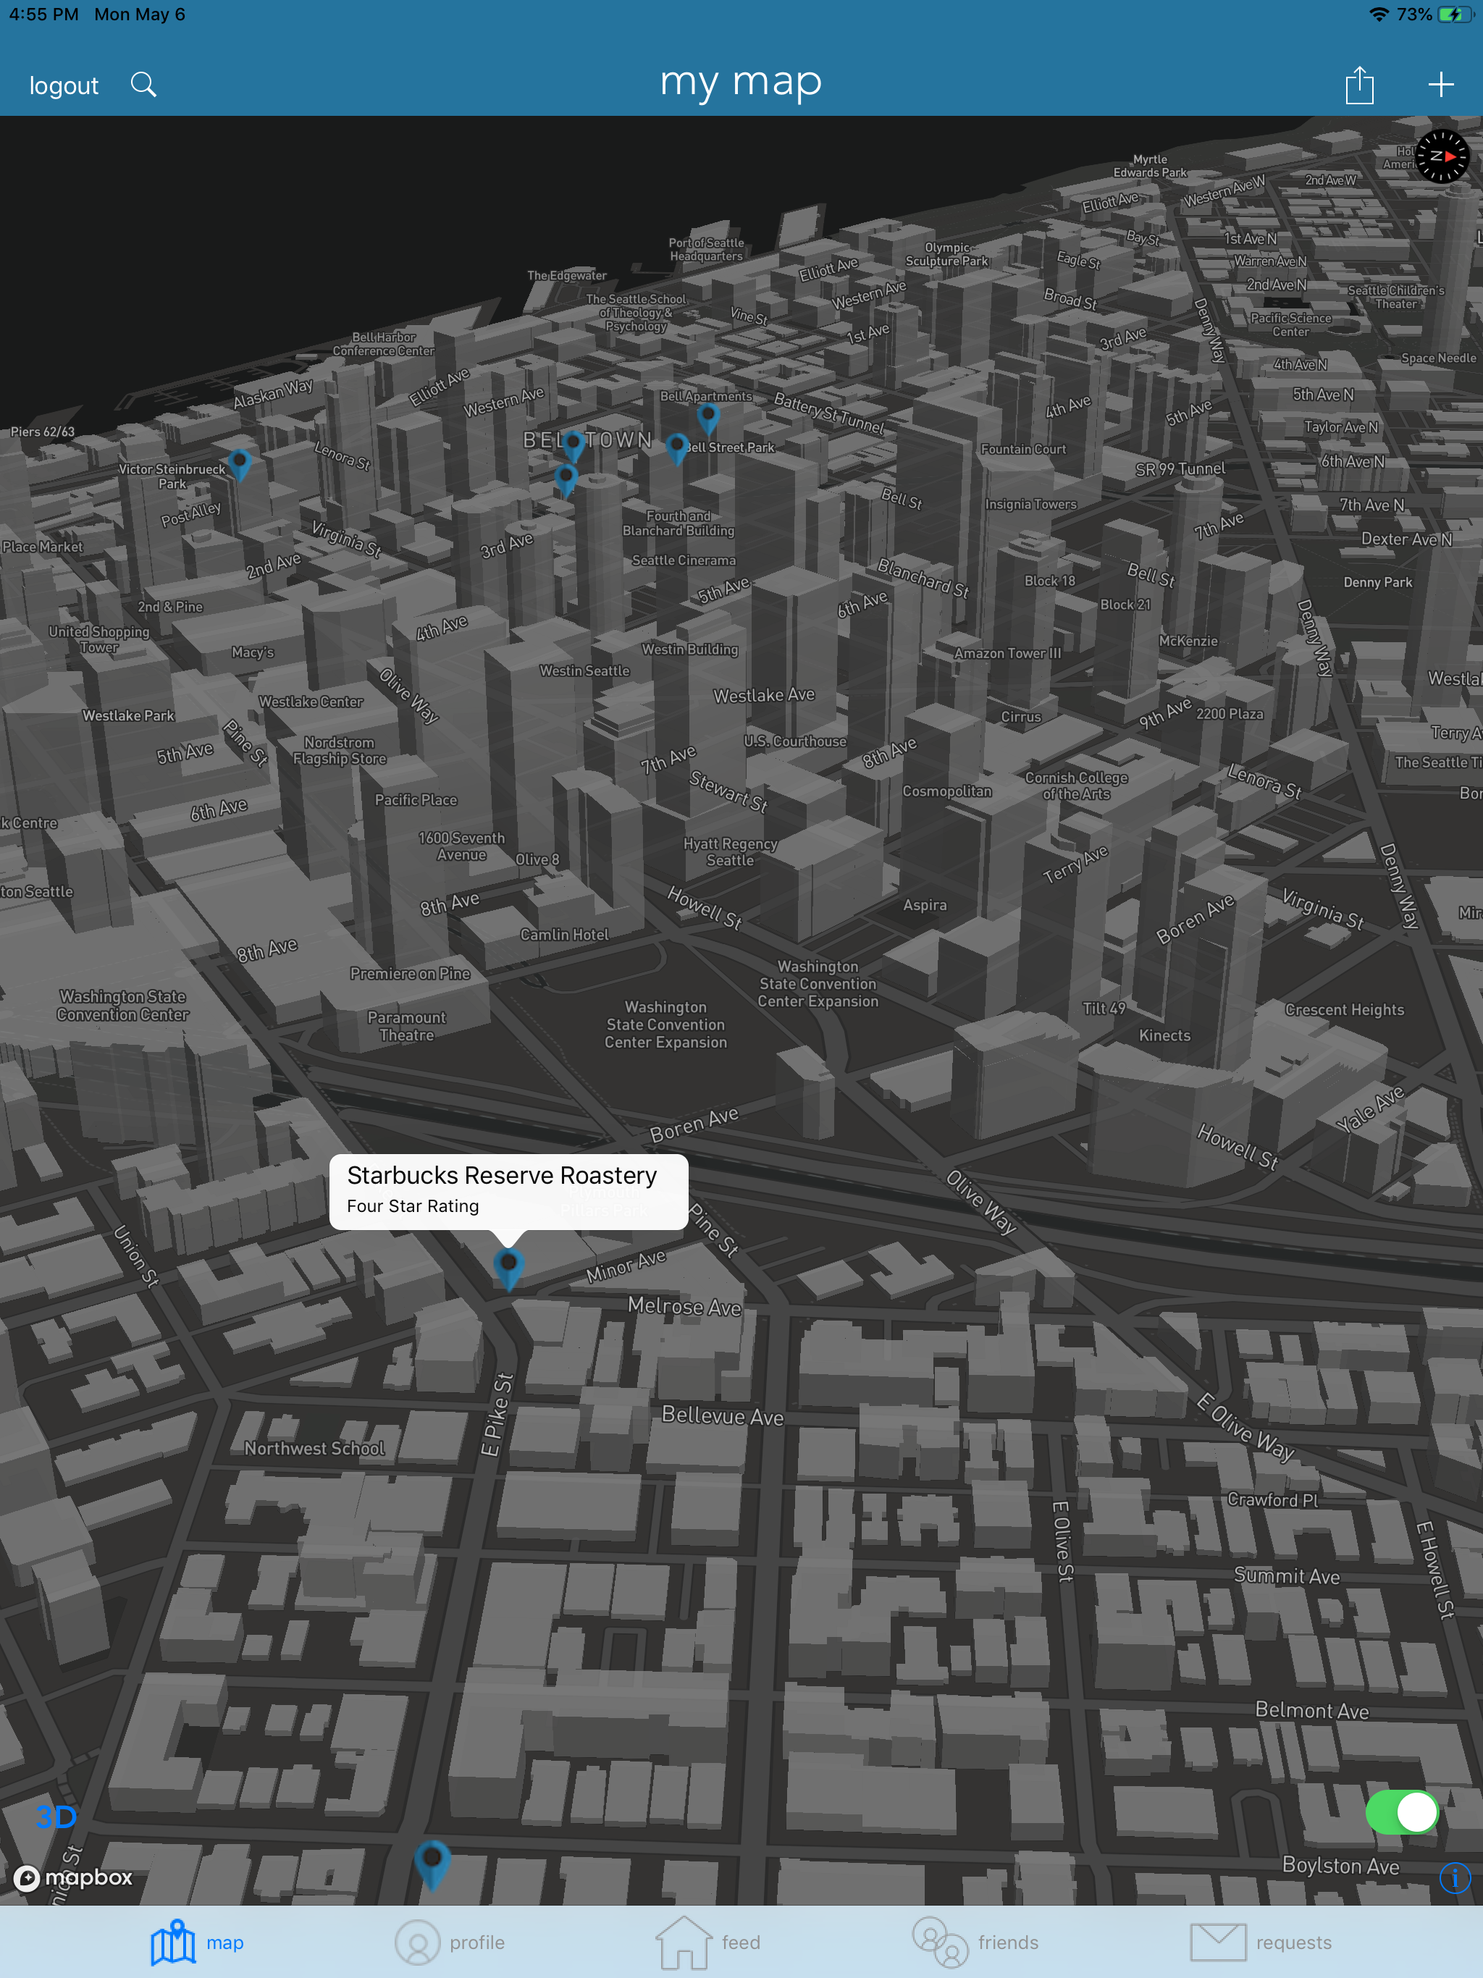Image resolution: width=1483 pixels, height=1978 pixels.
Task: Tap the mapbox logo
Action: tap(73, 1878)
